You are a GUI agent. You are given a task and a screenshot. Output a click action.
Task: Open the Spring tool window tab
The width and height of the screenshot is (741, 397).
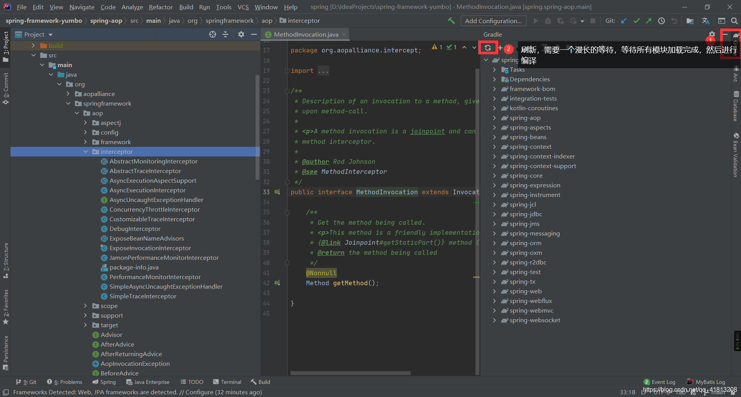pyautogui.click(x=104, y=382)
